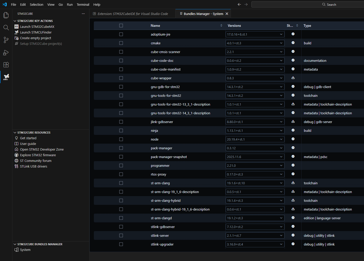Click the Type column header

tap(307, 26)
